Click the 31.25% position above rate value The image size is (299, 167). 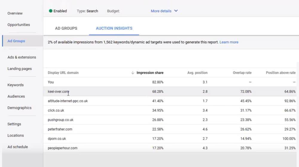pos(290,148)
